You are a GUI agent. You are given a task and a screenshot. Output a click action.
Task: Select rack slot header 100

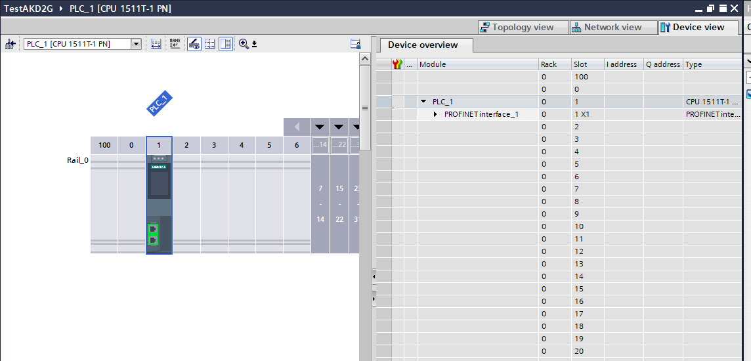[104, 145]
